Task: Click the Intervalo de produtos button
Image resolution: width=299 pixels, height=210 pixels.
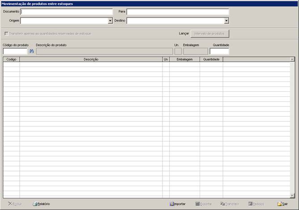Action: click(x=209, y=34)
